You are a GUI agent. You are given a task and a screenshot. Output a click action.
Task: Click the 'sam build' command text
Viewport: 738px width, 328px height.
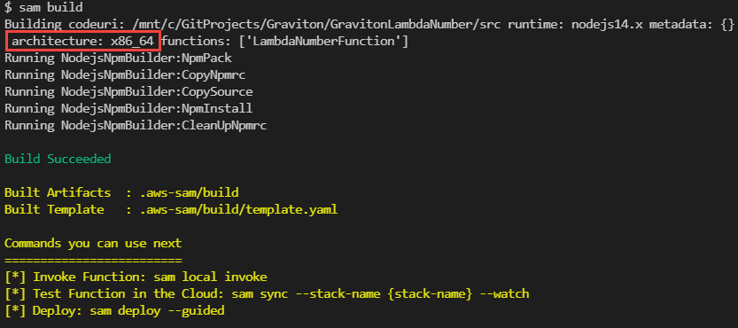[51, 8]
